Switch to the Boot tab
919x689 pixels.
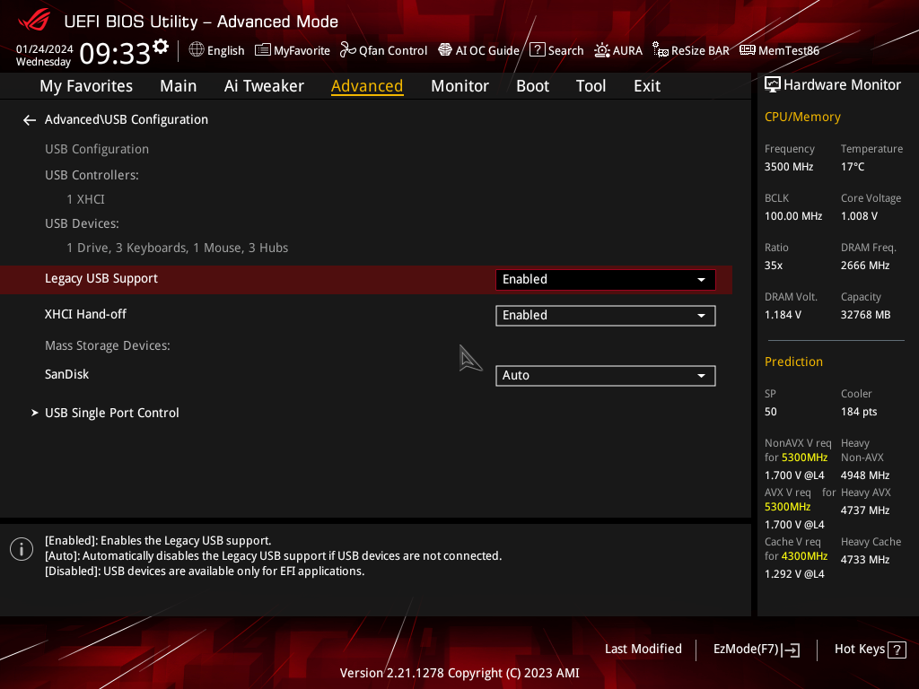pos(532,86)
